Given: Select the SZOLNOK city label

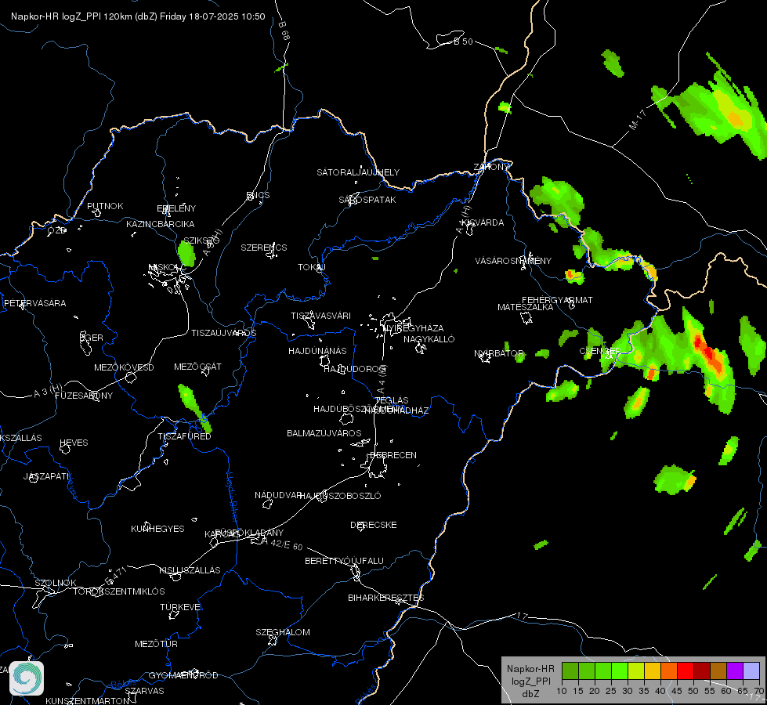Looking at the screenshot, I should pos(56,583).
